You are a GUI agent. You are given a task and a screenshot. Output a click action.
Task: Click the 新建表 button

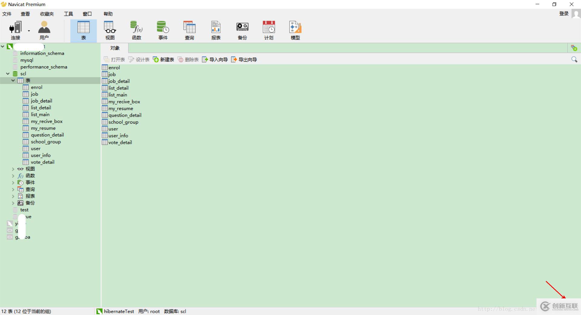[x=163, y=60]
